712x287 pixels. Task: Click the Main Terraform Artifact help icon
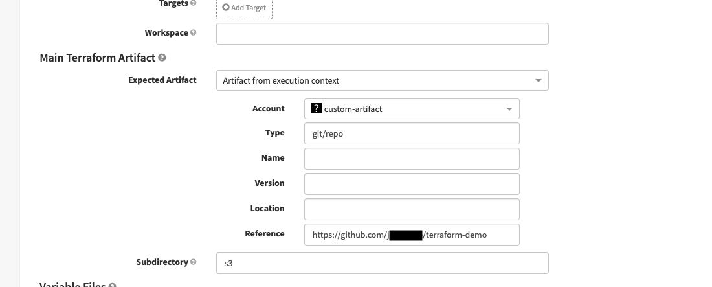pos(162,58)
